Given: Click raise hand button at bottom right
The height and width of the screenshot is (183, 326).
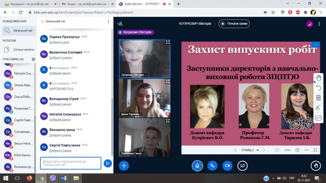Looking at the screenshot, I should [x=316, y=166].
